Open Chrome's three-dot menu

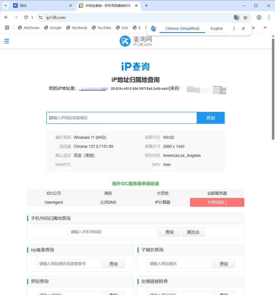(x=269, y=17)
